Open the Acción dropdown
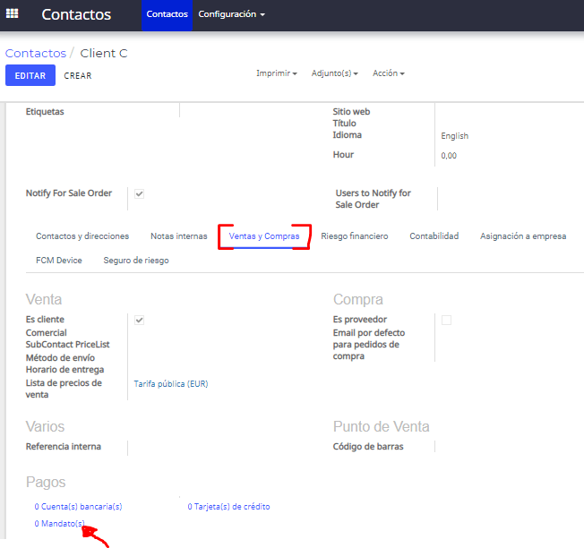 pyautogui.click(x=389, y=73)
